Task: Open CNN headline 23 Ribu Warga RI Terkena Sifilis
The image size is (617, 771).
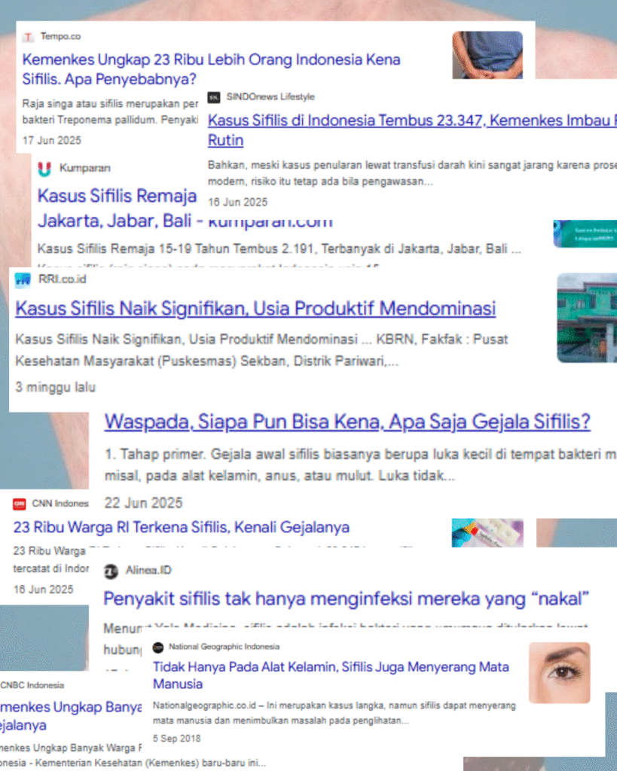Action: pos(181,528)
